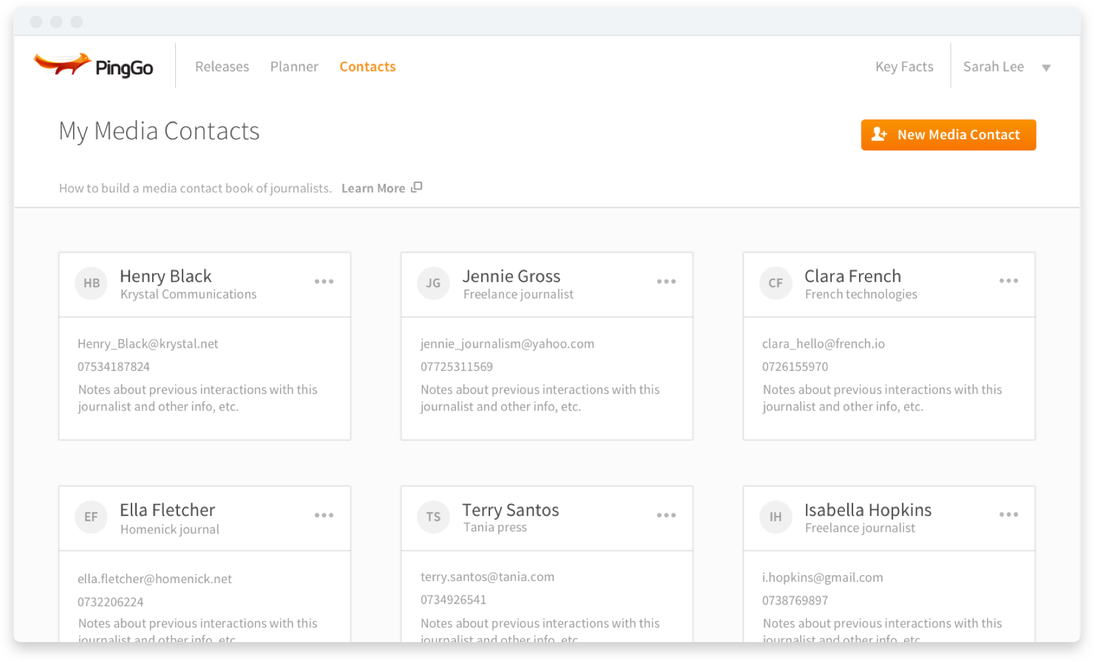Open Terry Santos's three-dot options menu
This screenshot has width=1094, height=662.
(666, 515)
